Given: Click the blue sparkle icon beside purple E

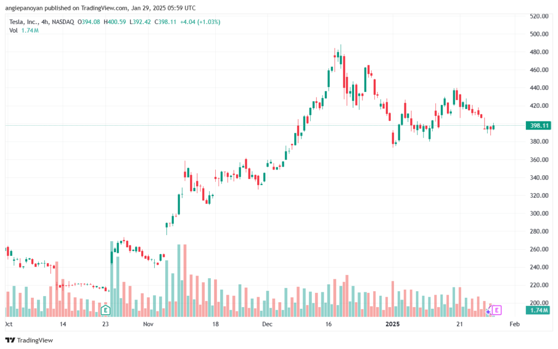Looking at the screenshot, I should click(x=488, y=311).
